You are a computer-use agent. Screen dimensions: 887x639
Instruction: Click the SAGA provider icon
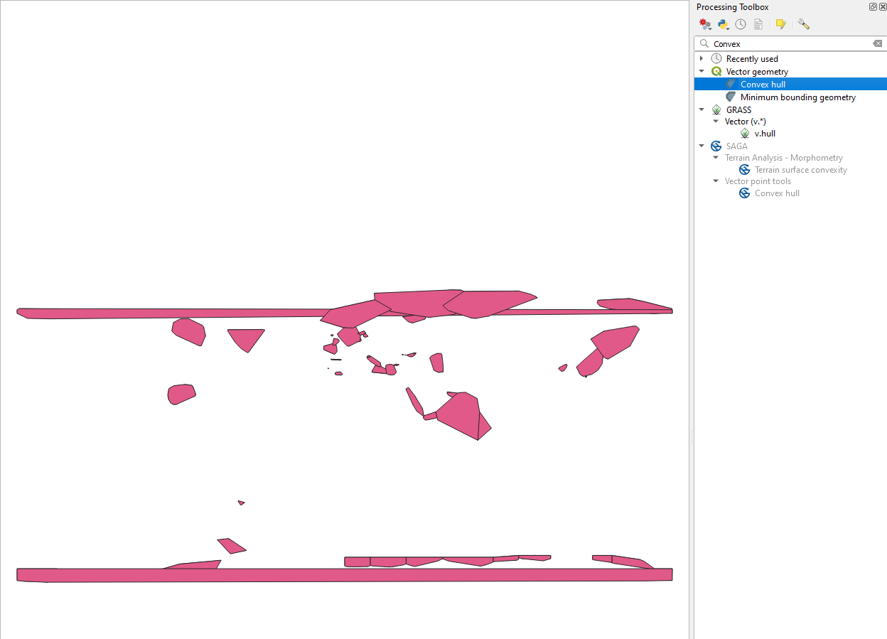716,146
